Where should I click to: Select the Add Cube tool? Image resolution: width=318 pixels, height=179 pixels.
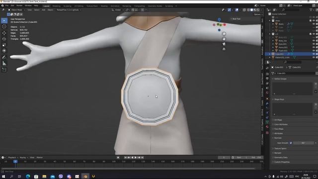[4, 70]
